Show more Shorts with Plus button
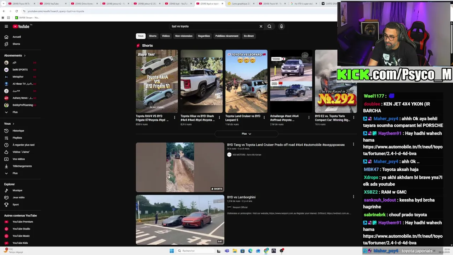The width and height of the screenshot is (453, 255). tap(246, 134)
